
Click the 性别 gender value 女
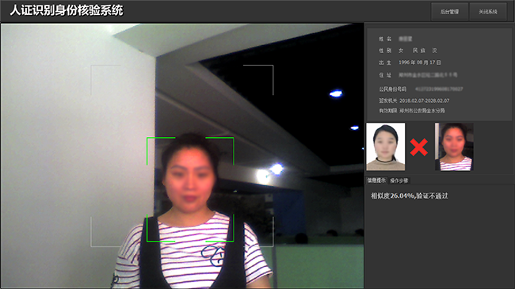tap(401, 51)
